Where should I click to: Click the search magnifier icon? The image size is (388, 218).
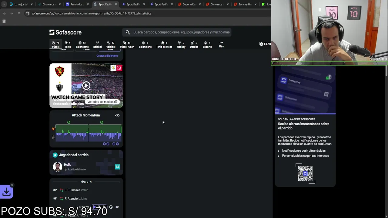128,32
